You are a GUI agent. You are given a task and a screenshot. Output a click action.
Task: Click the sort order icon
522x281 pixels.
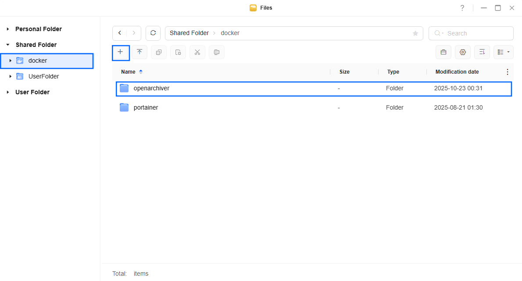(482, 52)
